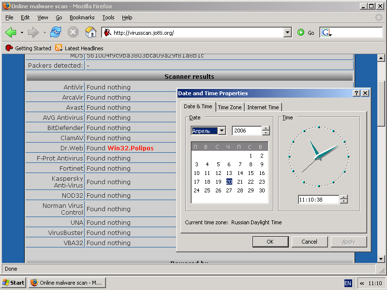Click the Stop loading icon
Viewport: 387px width, 290px height.
73,32
